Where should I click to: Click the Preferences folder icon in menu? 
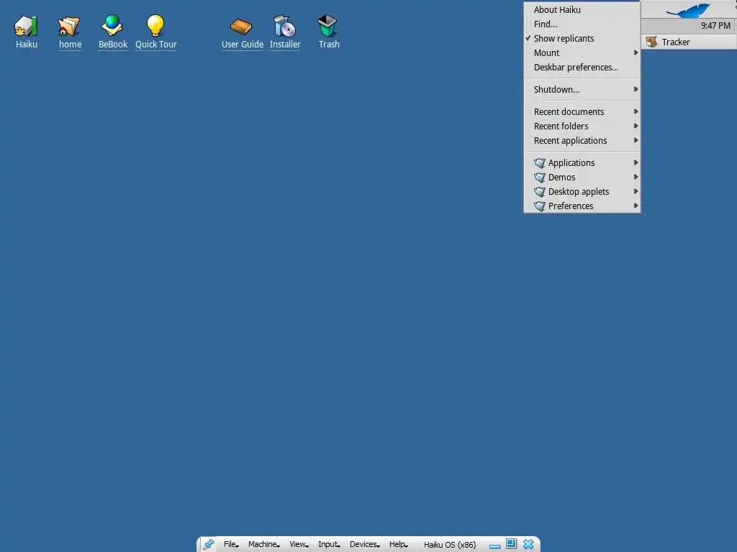pyautogui.click(x=540, y=206)
